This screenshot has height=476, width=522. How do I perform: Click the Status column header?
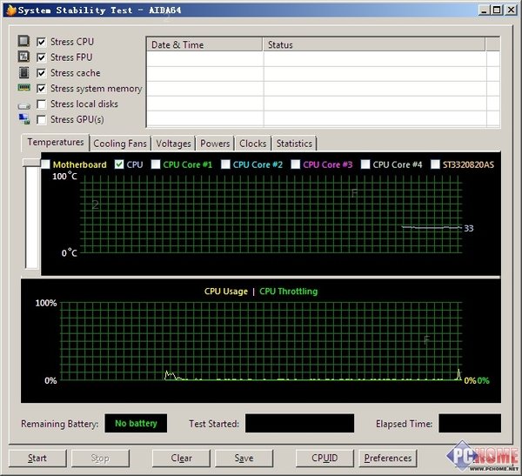click(374, 44)
